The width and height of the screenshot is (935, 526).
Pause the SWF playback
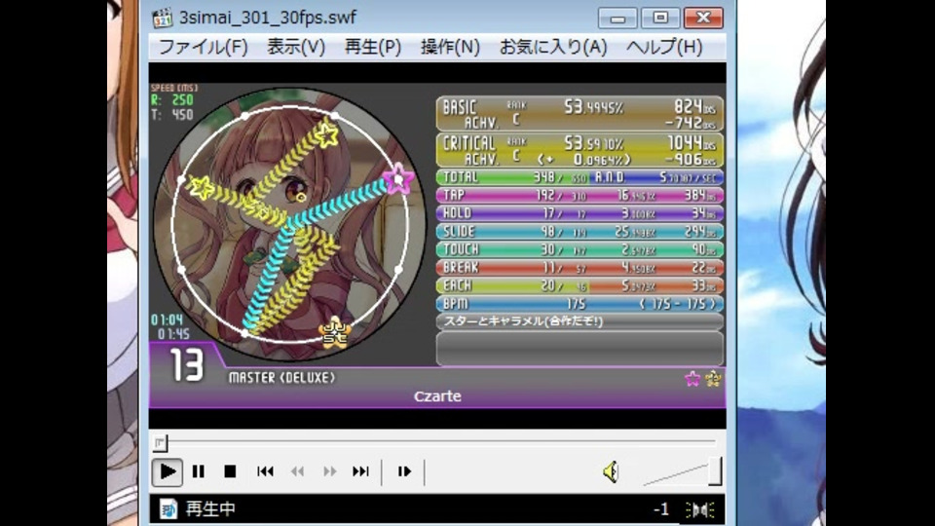[x=199, y=471]
